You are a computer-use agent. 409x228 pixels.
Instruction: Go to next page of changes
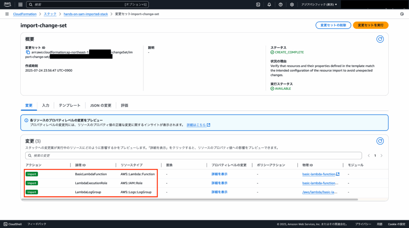(x=381, y=155)
